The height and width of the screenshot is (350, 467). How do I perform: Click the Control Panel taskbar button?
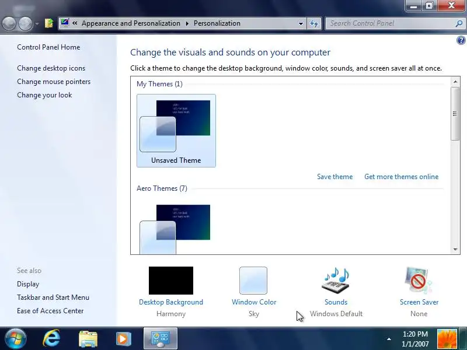coord(161,338)
